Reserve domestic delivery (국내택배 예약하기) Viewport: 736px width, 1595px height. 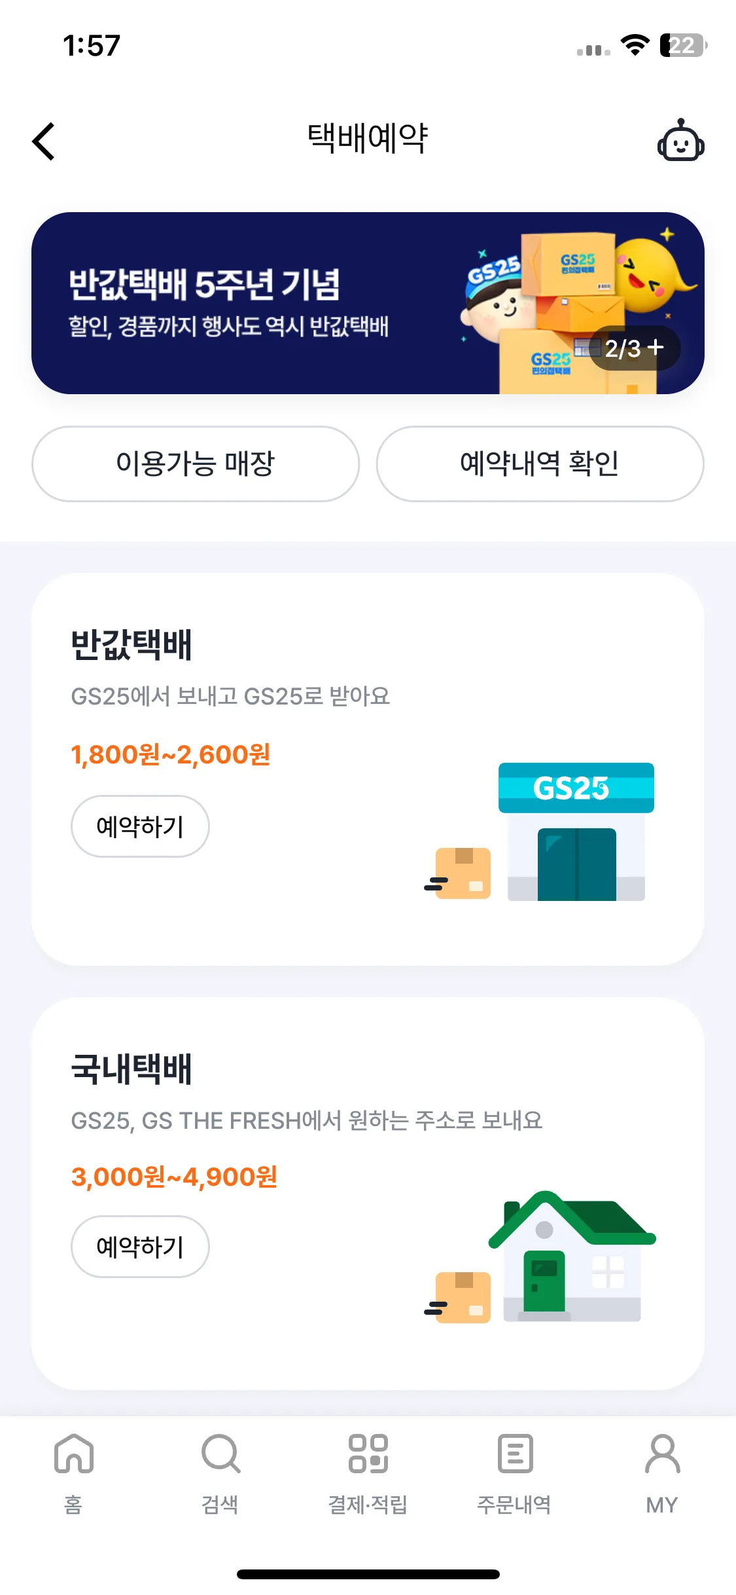(x=140, y=1247)
